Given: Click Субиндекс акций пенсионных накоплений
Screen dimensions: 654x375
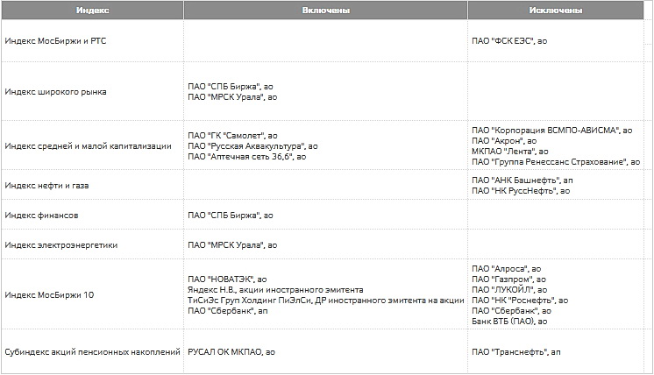Looking at the screenshot, I should (93, 352).
